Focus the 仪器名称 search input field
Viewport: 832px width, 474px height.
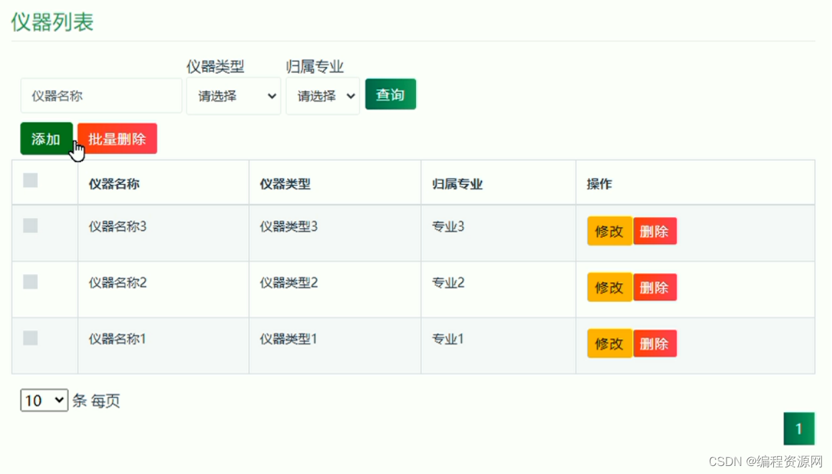[x=101, y=96]
